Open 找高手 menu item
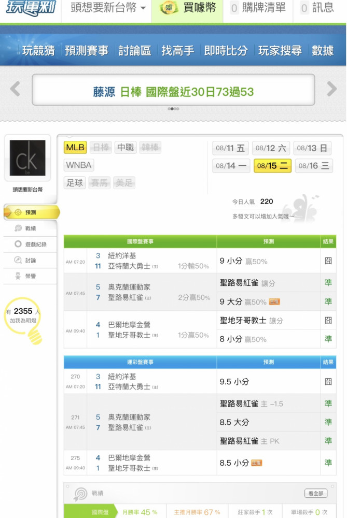Screen dimensions: 347x518 (177, 51)
